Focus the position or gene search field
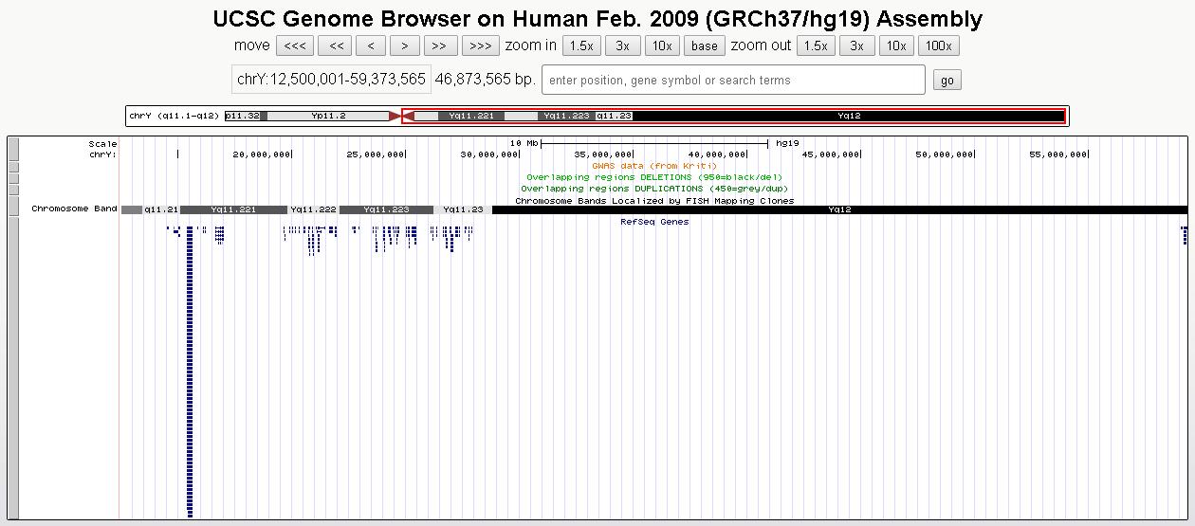 (733, 80)
